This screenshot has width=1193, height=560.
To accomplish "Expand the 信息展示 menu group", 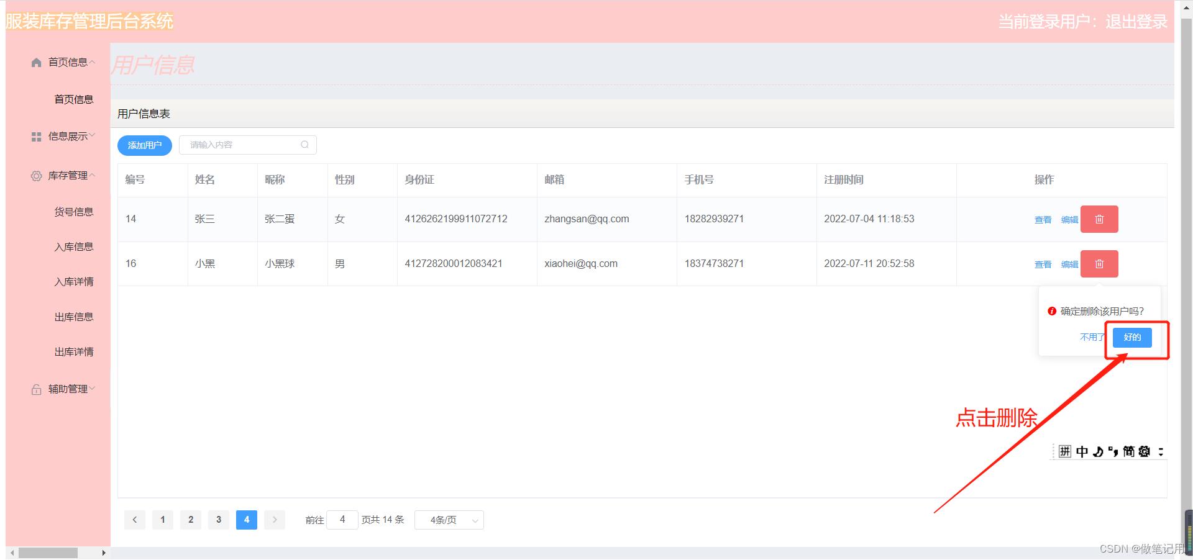I will pyautogui.click(x=92, y=135).
